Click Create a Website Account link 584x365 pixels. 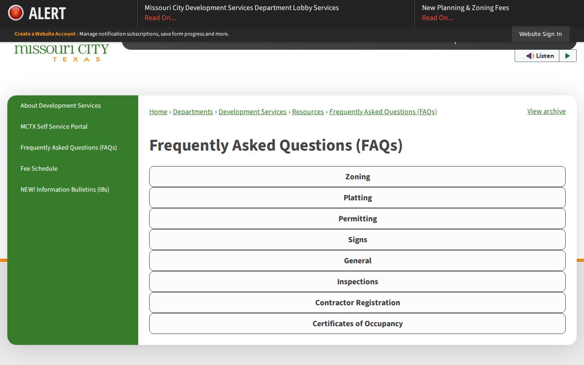[x=45, y=34]
